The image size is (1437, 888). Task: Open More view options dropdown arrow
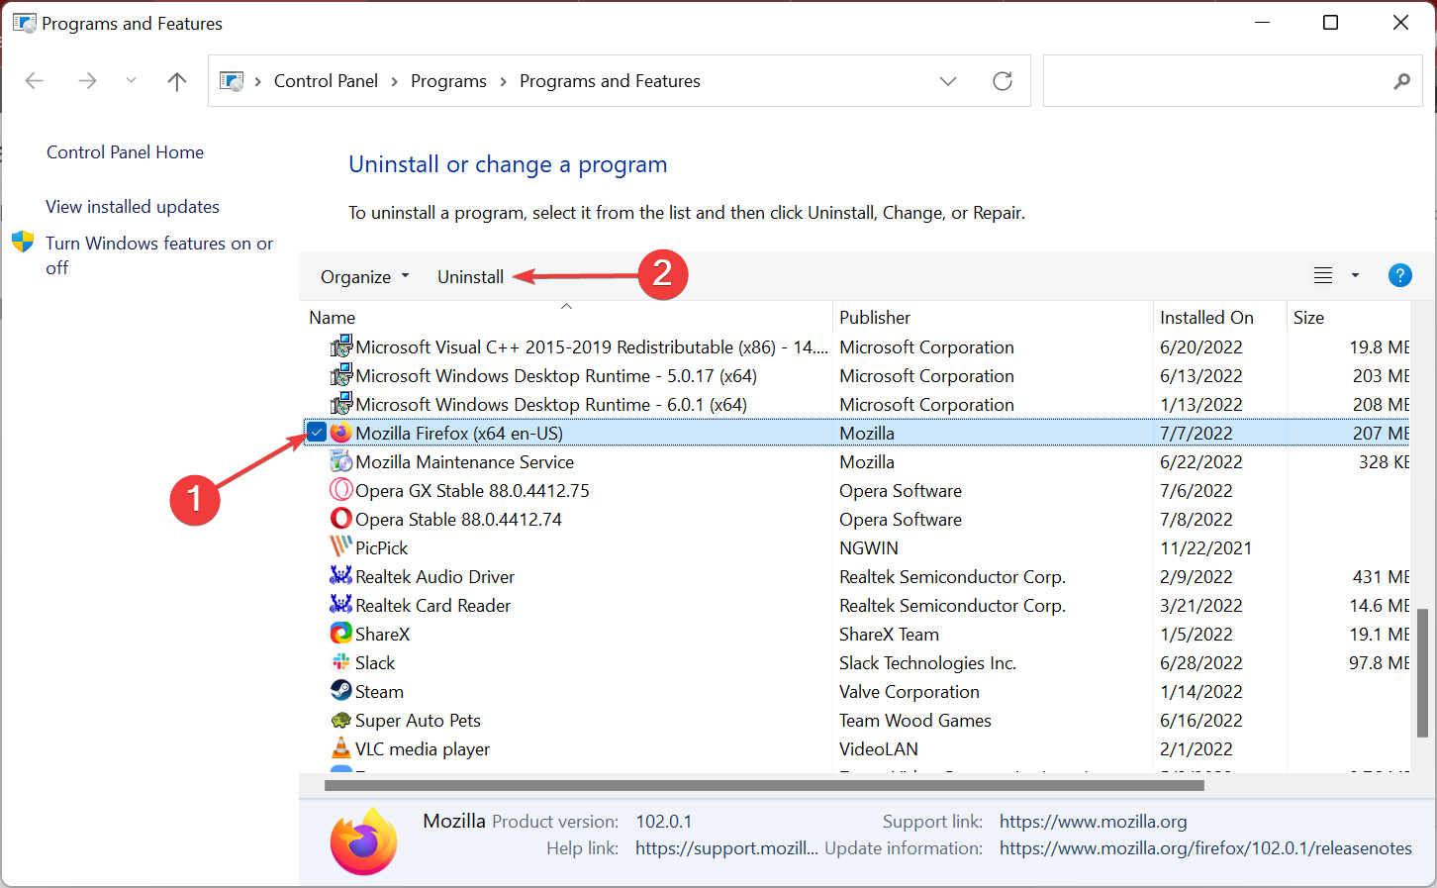1355,276
